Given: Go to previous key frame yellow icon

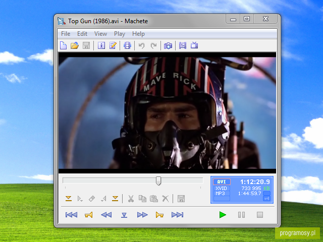Looking at the screenshot, I should [89, 215].
